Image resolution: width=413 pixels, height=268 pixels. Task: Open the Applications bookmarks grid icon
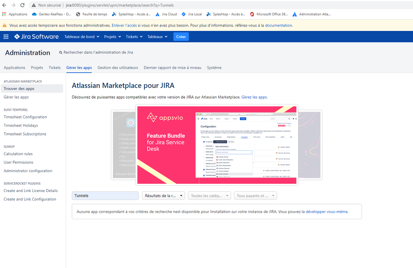[x=4, y=14]
